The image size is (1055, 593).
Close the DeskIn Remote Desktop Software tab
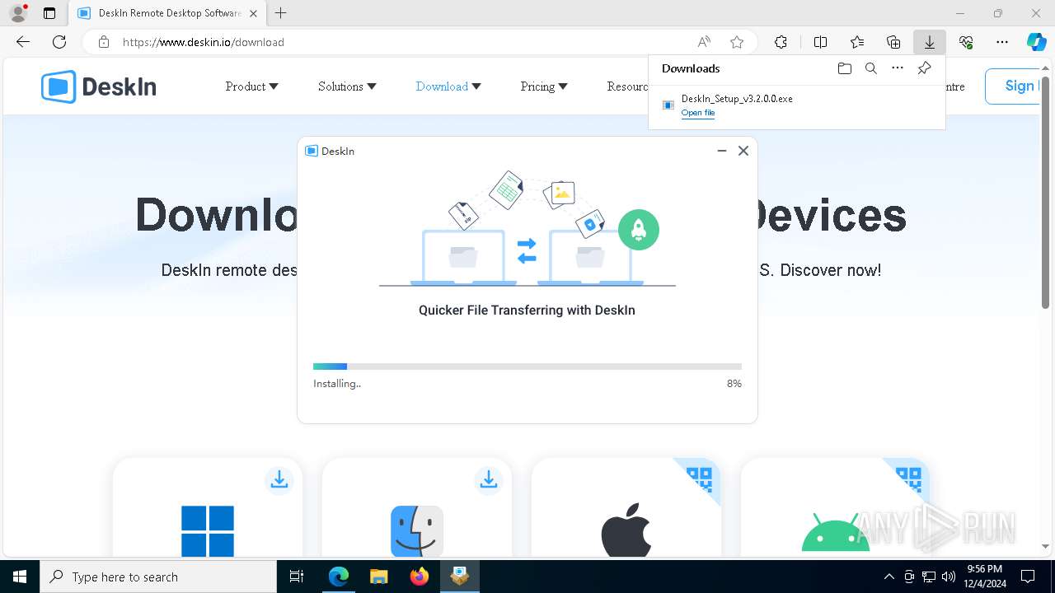[253, 13]
